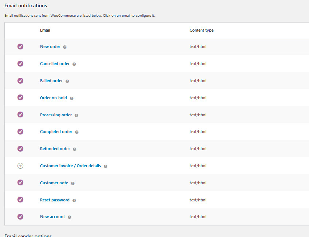The image size is (309, 237).
Task: Click the enabled status icon for New order
Action: pos(20,47)
